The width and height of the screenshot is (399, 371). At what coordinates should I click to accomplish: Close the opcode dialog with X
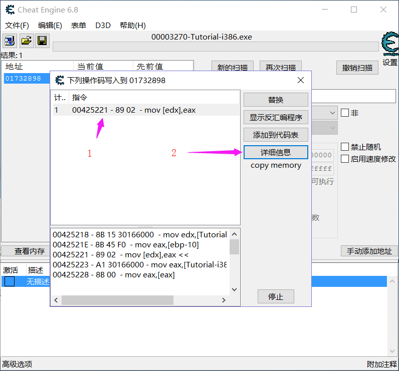[x=301, y=80]
